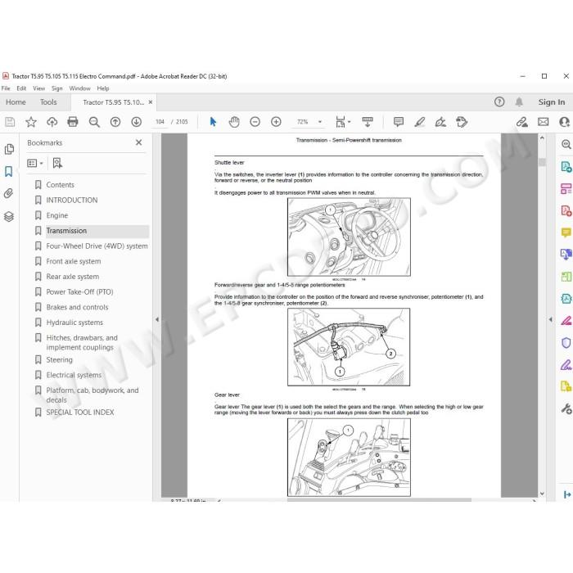This screenshot has width=573, height=573.
Task: Click the Print file icon
Action: tap(73, 122)
